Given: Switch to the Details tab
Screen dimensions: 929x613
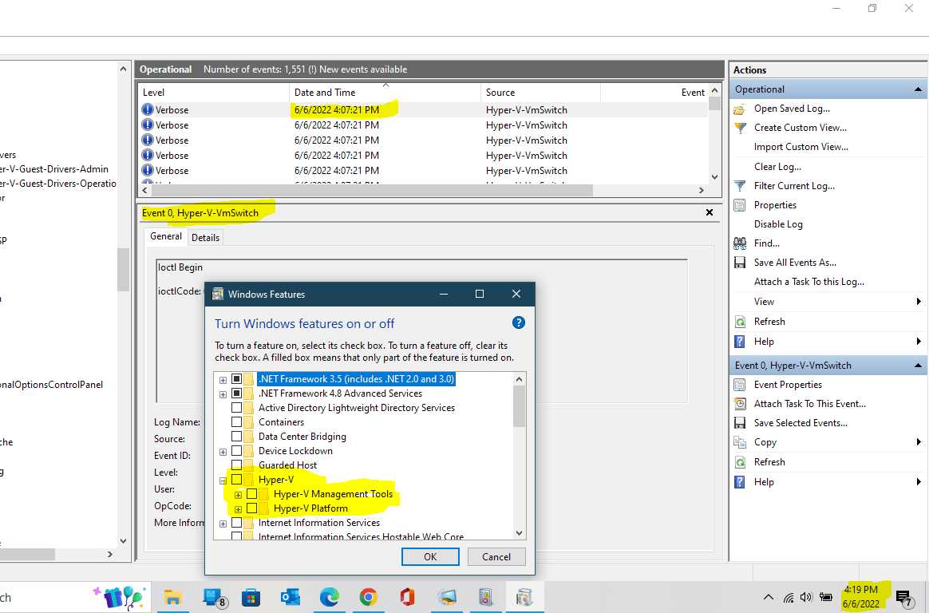Looking at the screenshot, I should point(206,238).
